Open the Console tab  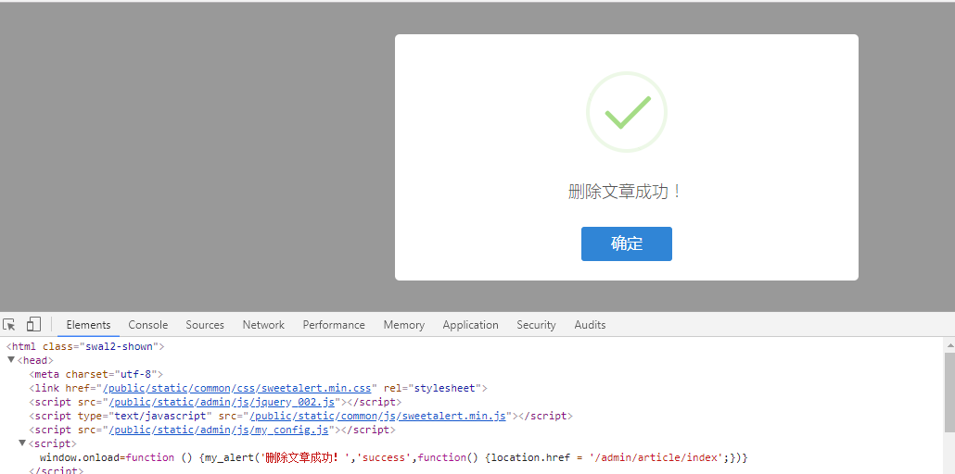(148, 325)
